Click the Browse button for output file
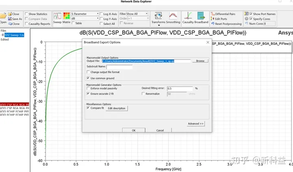293x172 pixels. pos(200,61)
